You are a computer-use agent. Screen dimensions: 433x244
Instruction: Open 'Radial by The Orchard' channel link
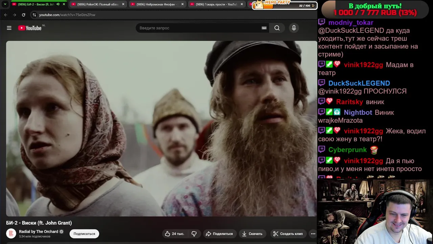click(x=39, y=231)
